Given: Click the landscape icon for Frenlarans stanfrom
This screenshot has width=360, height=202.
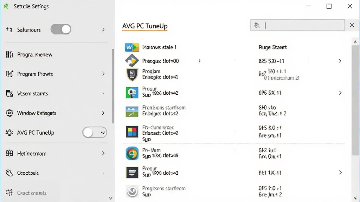Looking at the screenshot, I should [132, 112].
